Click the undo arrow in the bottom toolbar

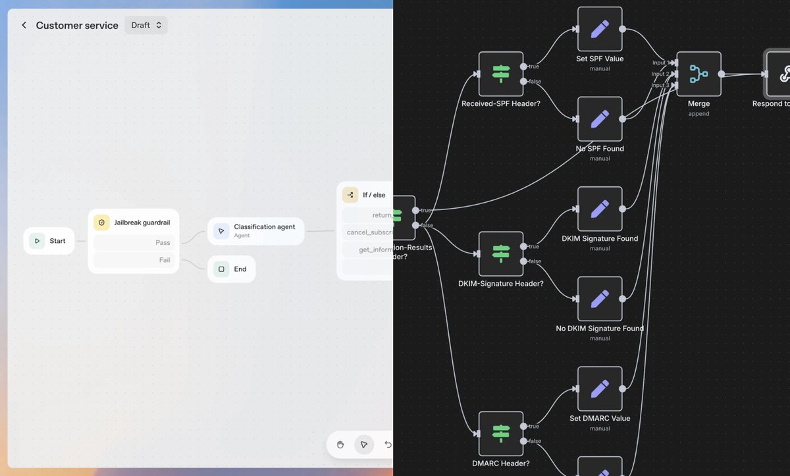[388, 444]
